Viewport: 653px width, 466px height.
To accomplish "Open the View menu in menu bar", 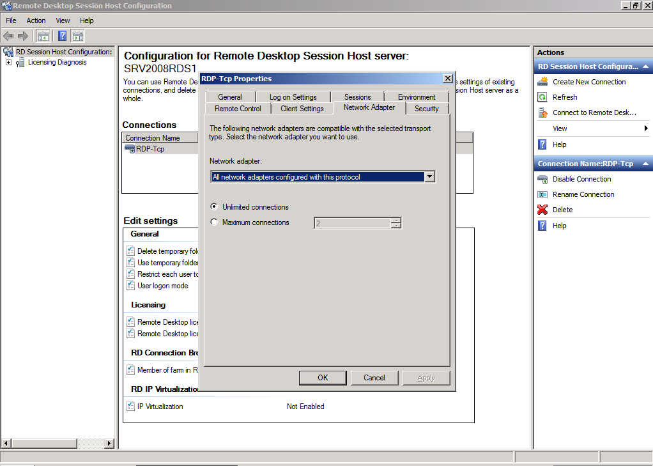I will click(x=63, y=20).
